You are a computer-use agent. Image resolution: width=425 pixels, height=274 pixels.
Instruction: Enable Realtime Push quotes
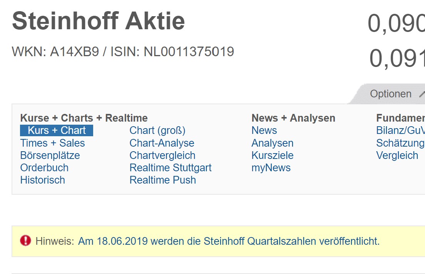click(x=162, y=180)
